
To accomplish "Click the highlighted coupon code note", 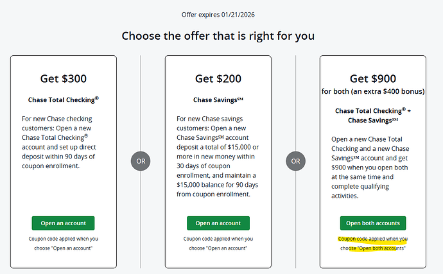I will point(373,243).
